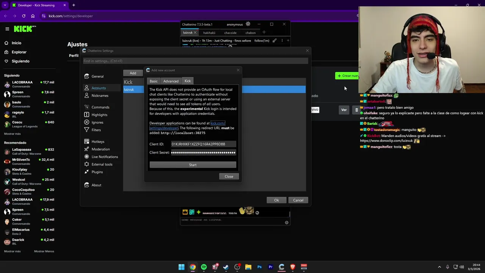Open Kick hamburger sidebar menu
This screenshot has height=273, width=485.
pos(7,29)
